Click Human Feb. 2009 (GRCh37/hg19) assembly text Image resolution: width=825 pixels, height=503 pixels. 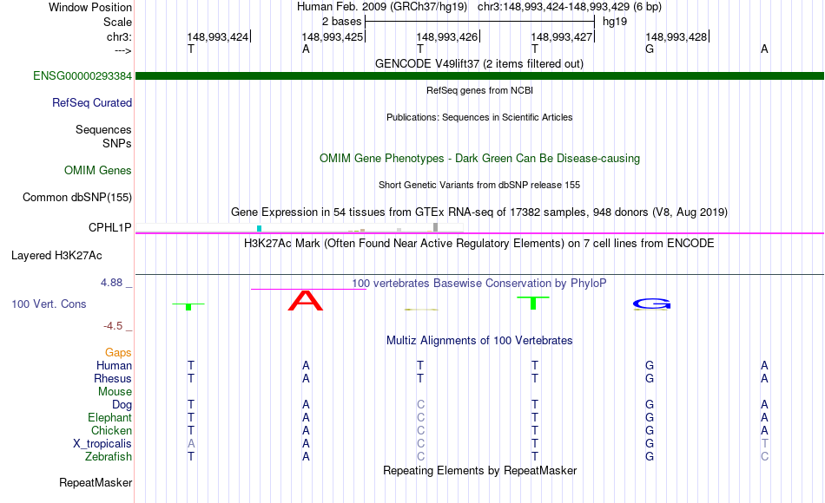[x=382, y=7]
